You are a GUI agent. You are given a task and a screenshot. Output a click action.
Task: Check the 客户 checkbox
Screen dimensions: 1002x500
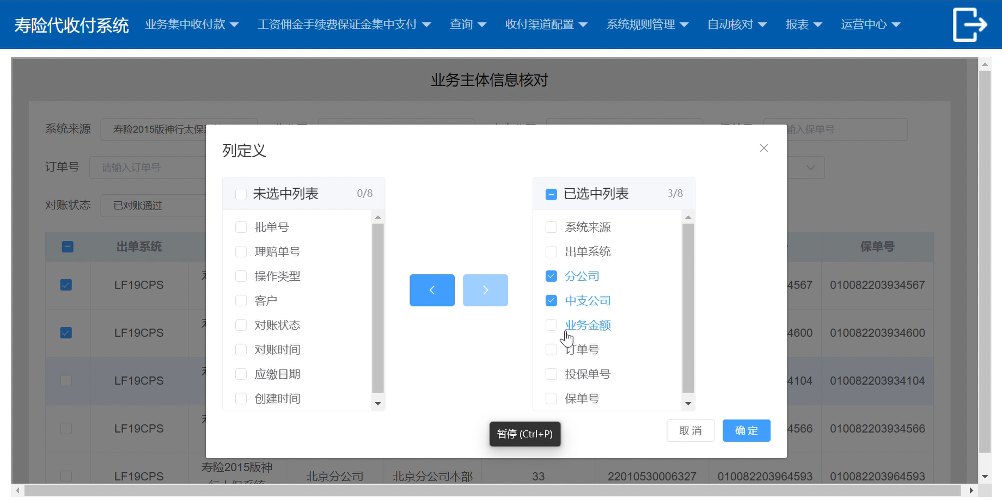(x=241, y=301)
